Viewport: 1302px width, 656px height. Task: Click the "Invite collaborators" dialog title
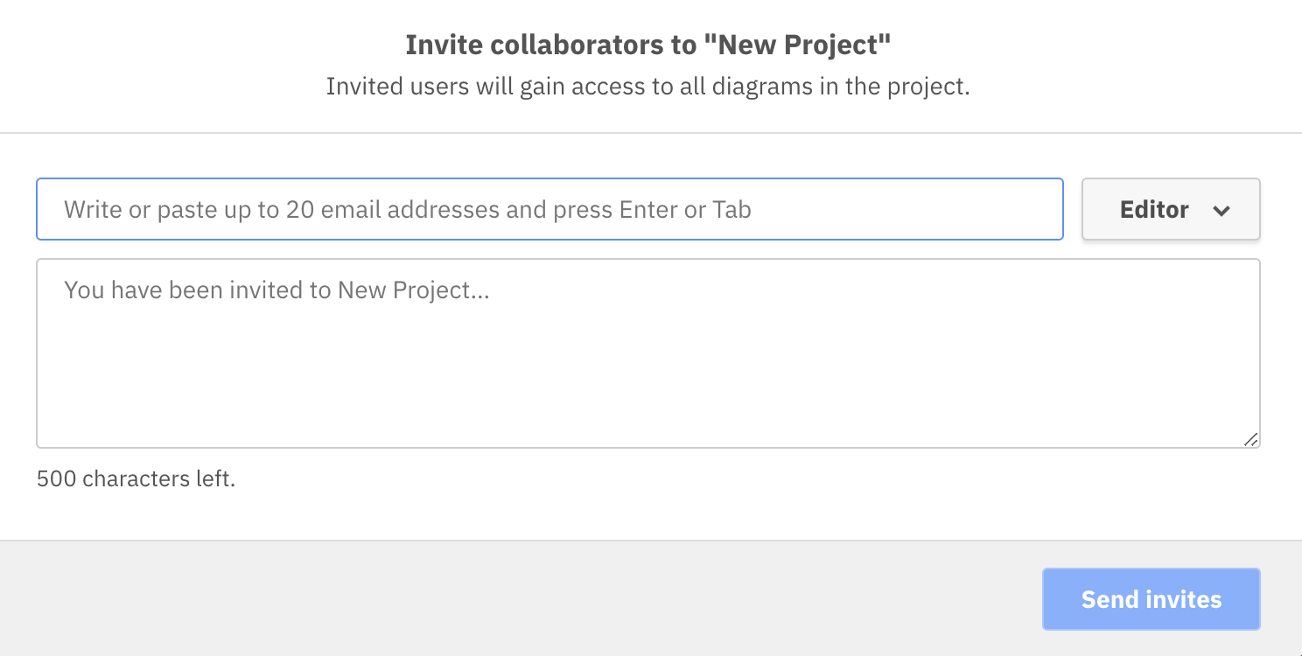[647, 45]
